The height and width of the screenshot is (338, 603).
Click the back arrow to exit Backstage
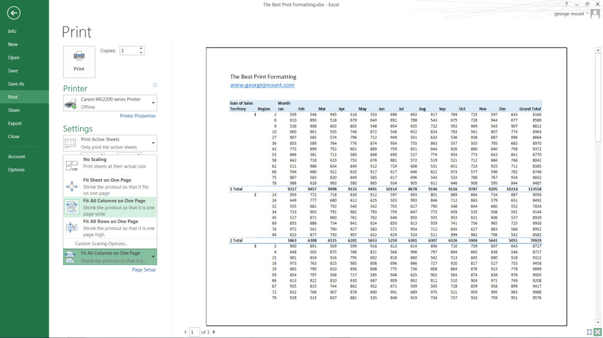[14, 13]
